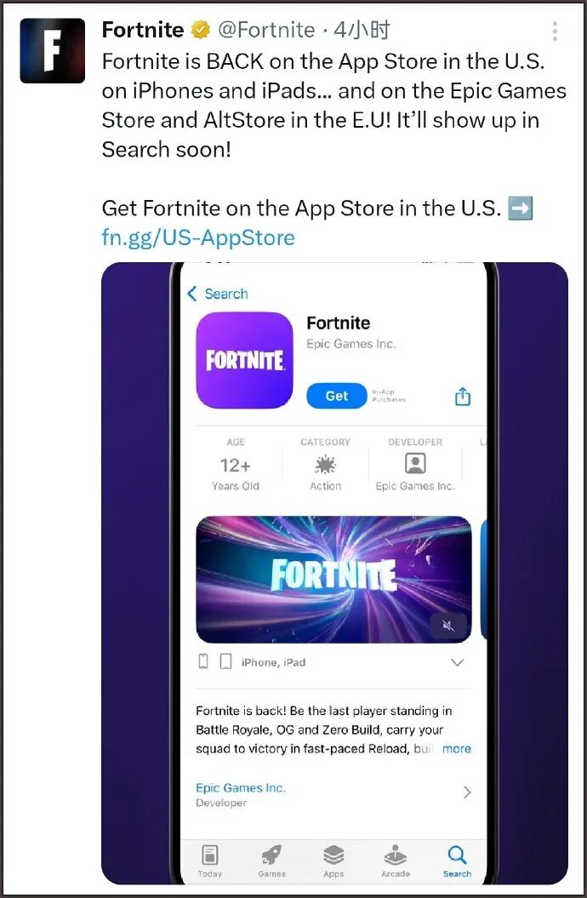Select the Action category burst icon
Screen dimensions: 587x898
(x=325, y=465)
